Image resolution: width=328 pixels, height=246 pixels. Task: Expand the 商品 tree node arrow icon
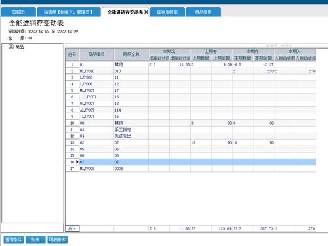tap(11, 47)
